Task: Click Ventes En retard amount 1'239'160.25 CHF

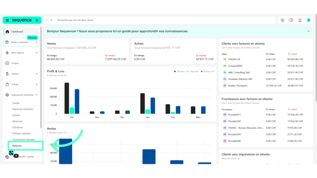Action: pos(116,59)
